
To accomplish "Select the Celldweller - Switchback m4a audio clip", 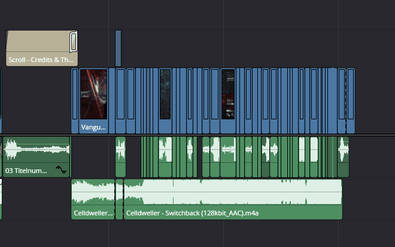I will (x=233, y=200).
